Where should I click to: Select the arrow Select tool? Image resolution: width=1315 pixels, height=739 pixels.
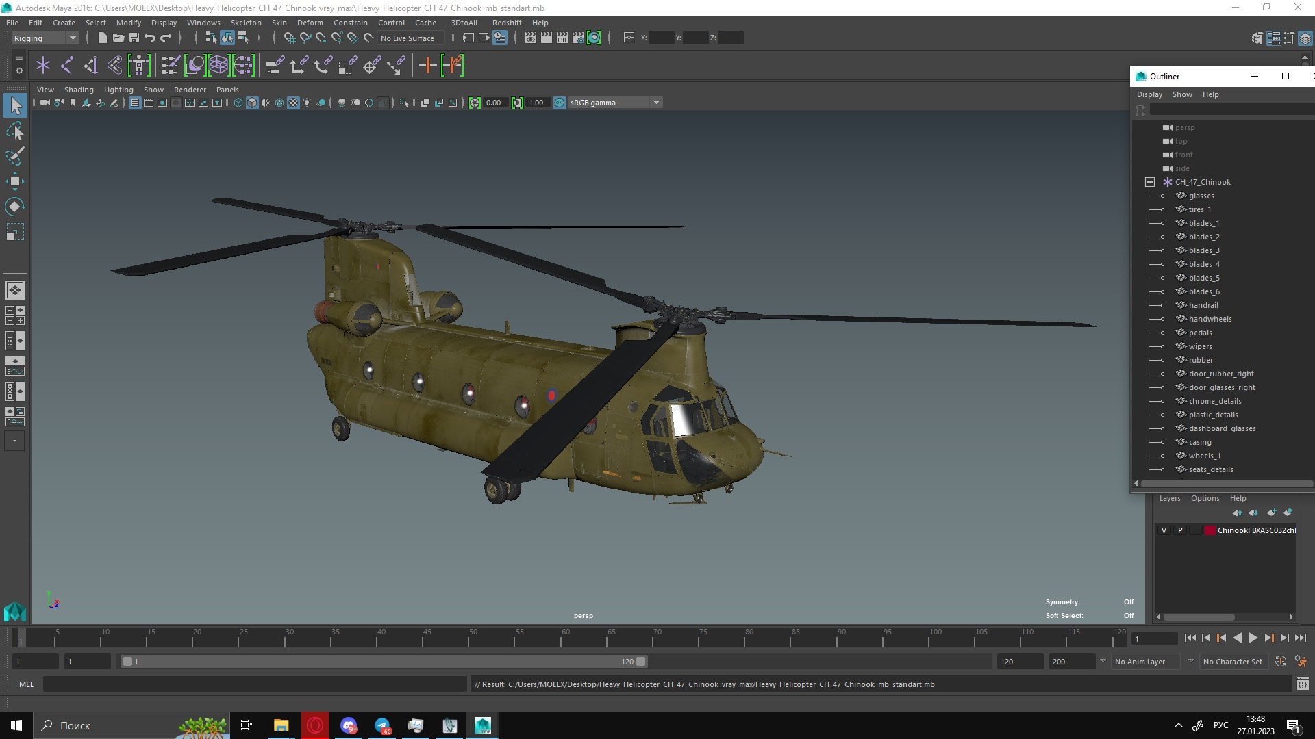[x=15, y=105]
